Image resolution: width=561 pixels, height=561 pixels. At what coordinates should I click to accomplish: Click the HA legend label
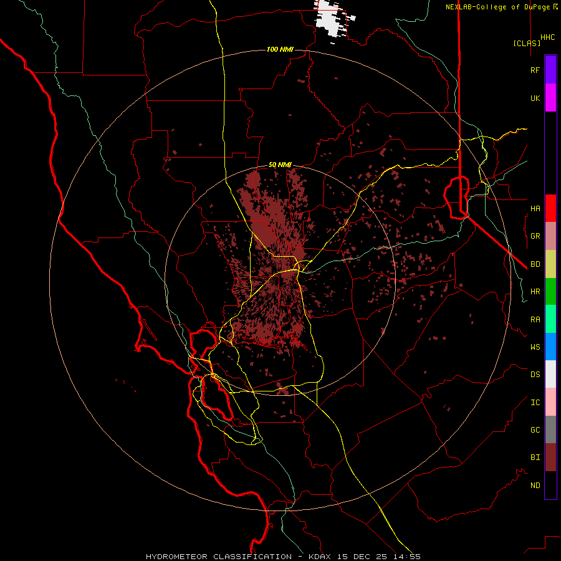coord(535,208)
